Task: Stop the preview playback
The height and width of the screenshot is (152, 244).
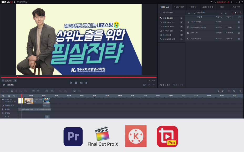Action: point(76,83)
